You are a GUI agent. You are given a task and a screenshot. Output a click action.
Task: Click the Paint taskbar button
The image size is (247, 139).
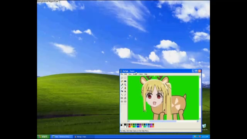tap(84, 137)
